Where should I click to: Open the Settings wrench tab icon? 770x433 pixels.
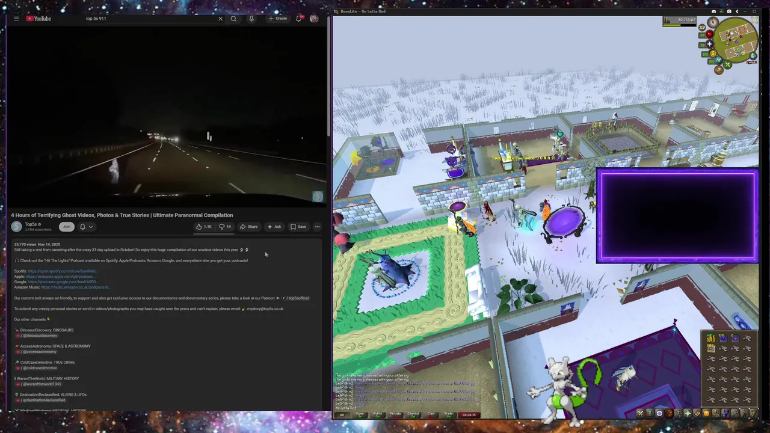pyautogui.click(x=735, y=413)
